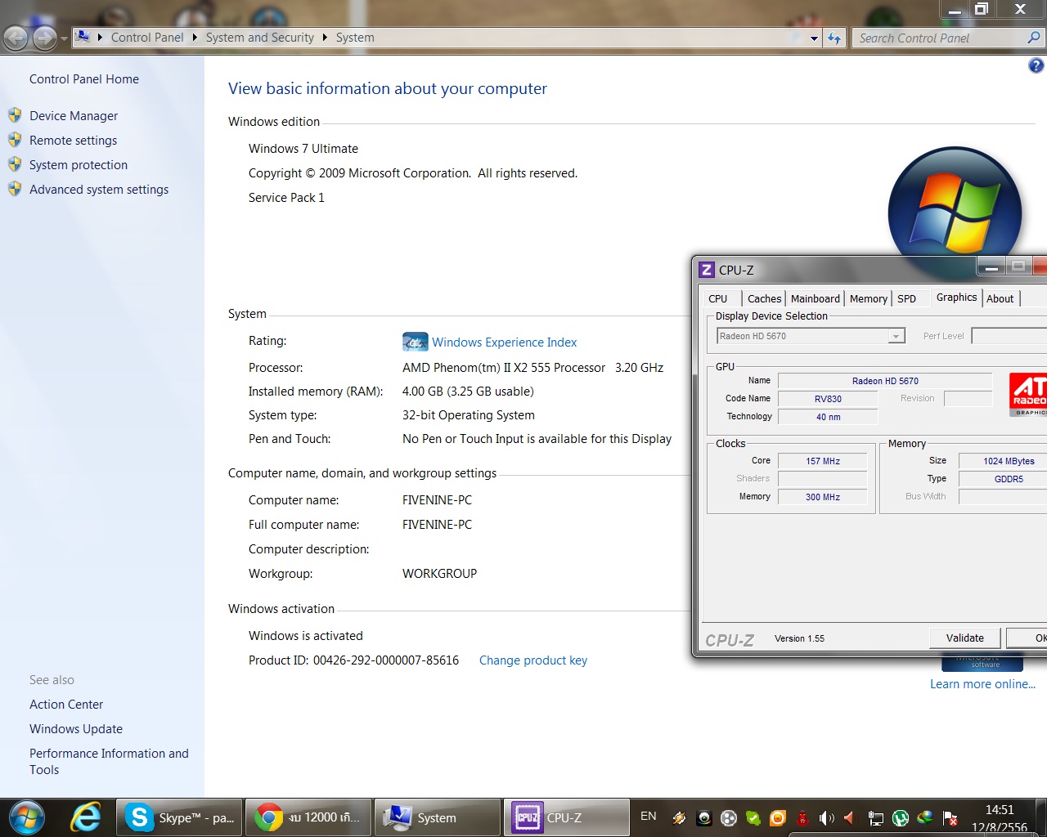Image resolution: width=1047 pixels, height=837 pixels.
Task: Expand the arrow before the Control Panel breadcrumb
Action: [100, 38]
